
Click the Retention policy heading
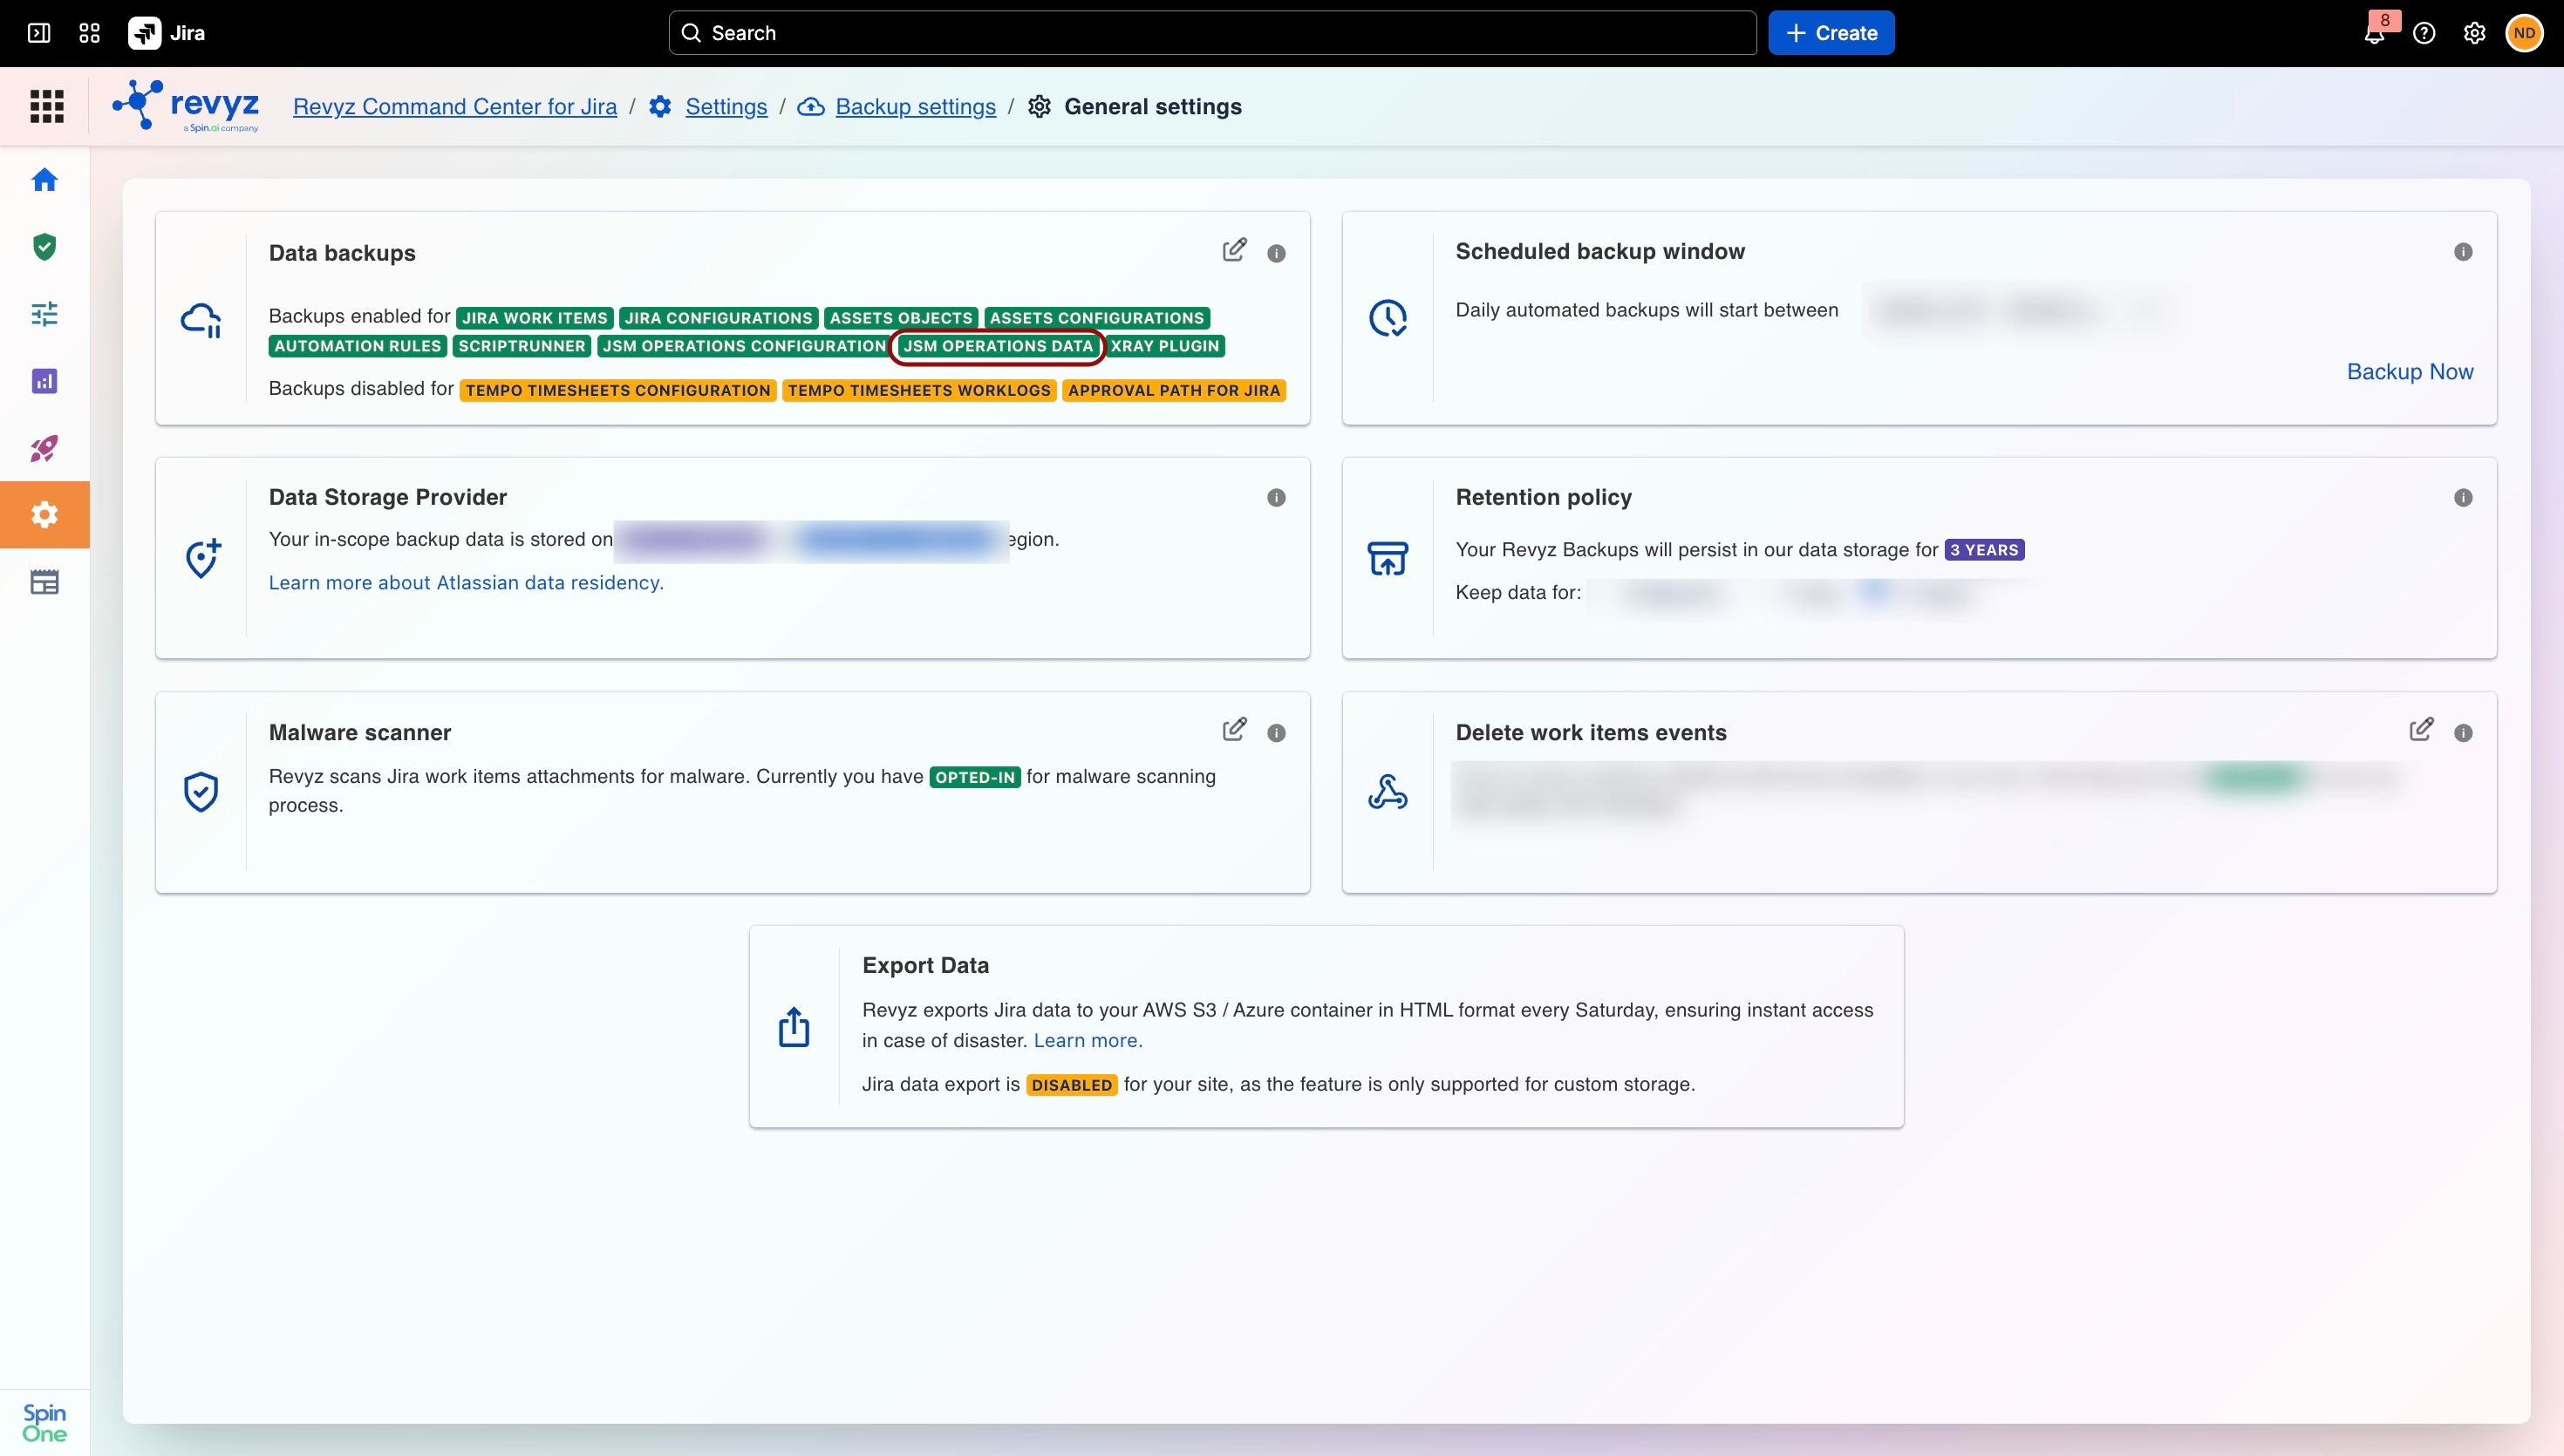click(1544, 497)
